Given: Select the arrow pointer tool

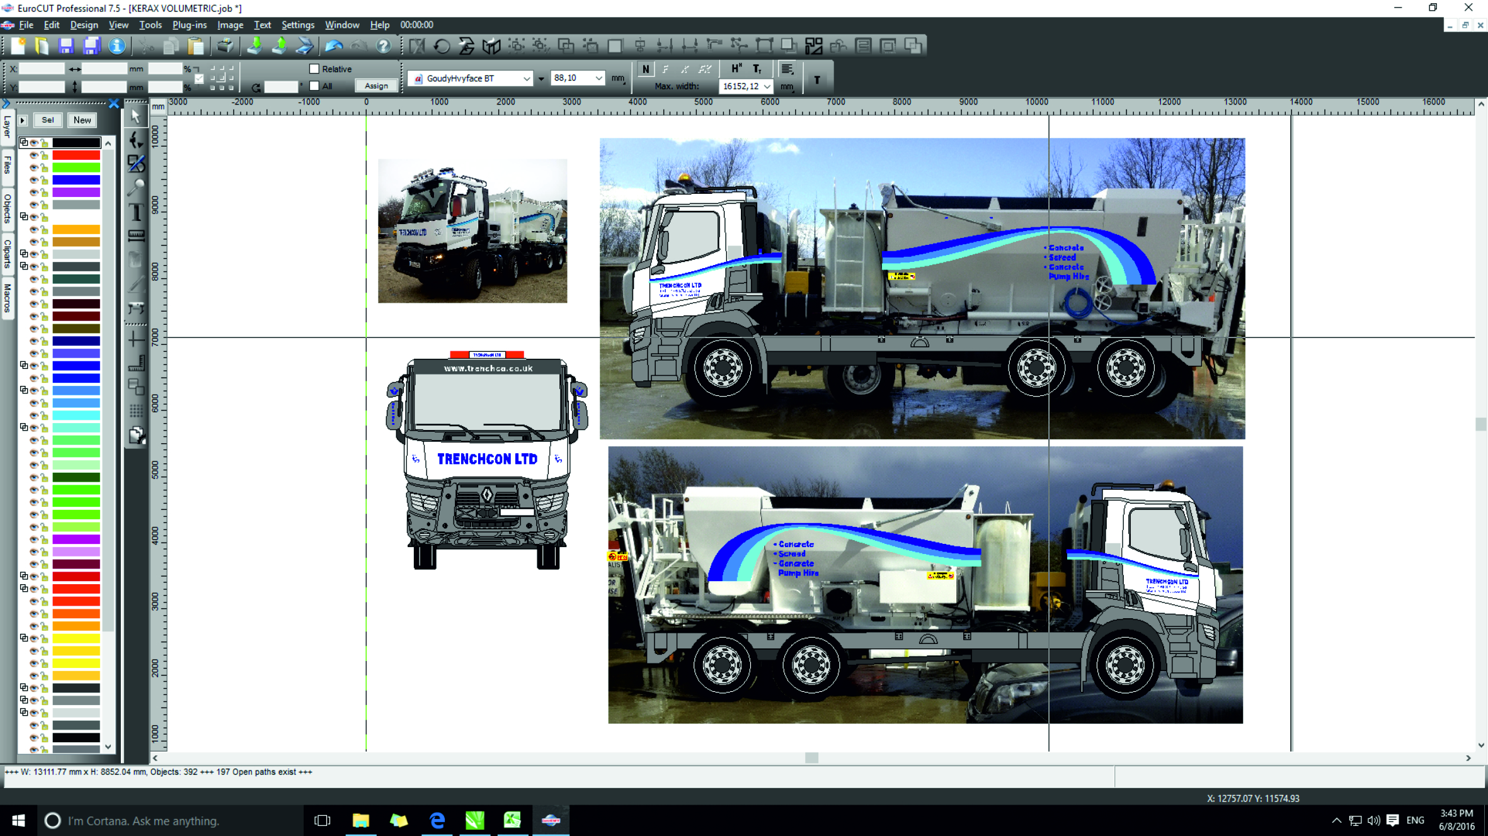Looking at the screenshot, I should tap(136, 116).
